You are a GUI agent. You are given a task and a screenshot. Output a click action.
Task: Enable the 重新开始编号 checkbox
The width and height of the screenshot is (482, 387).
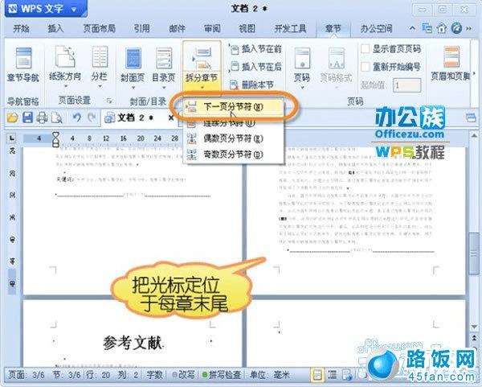(x=366, y=67)
